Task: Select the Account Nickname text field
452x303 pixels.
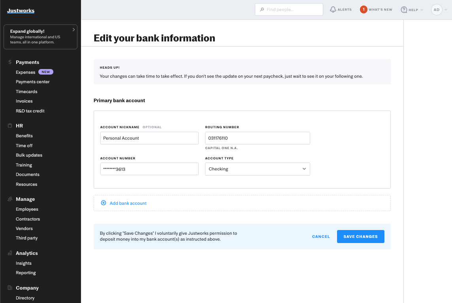Action: 149,138
